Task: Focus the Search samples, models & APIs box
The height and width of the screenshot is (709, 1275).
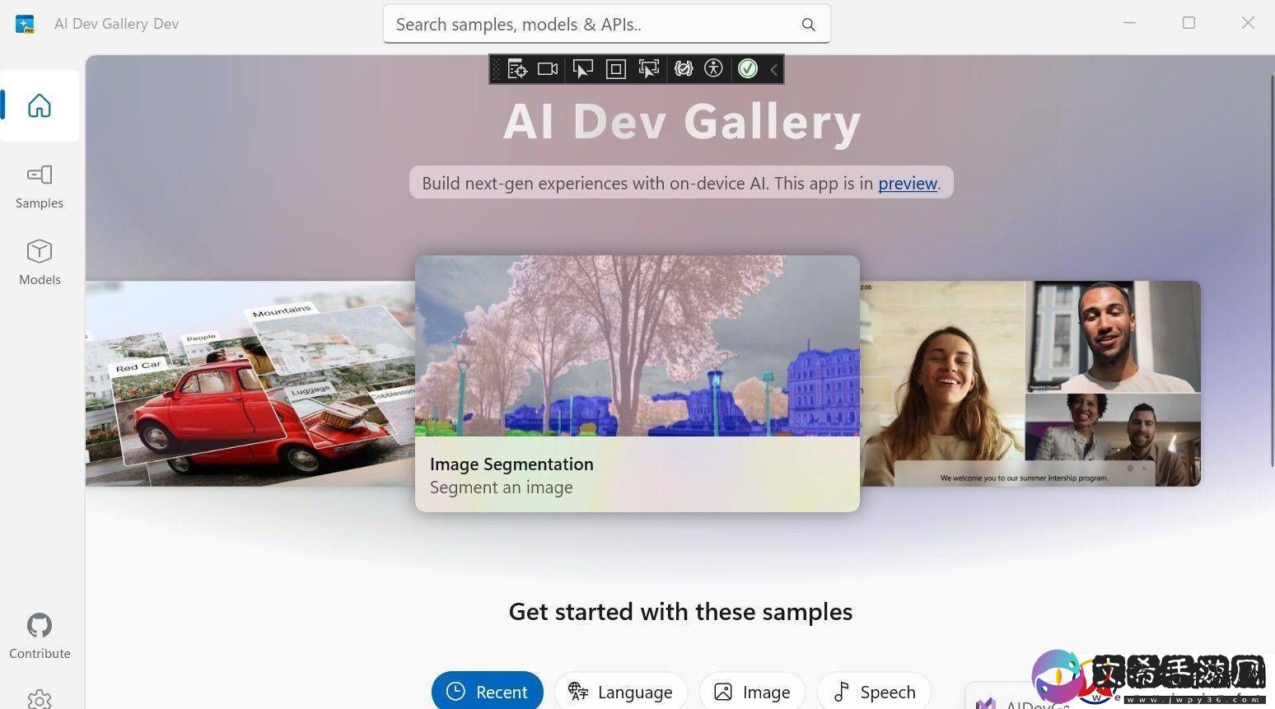Action: [606, 24]
